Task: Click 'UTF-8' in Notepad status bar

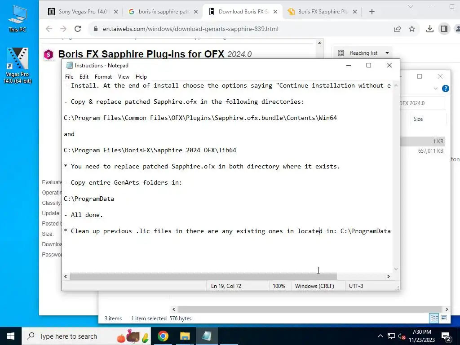Action: point(356,286)
